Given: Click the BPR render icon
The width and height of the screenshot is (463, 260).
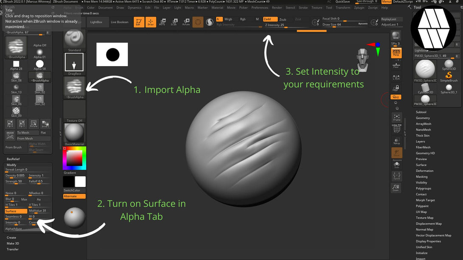Looking at the screenshot, I should point(396,36).
